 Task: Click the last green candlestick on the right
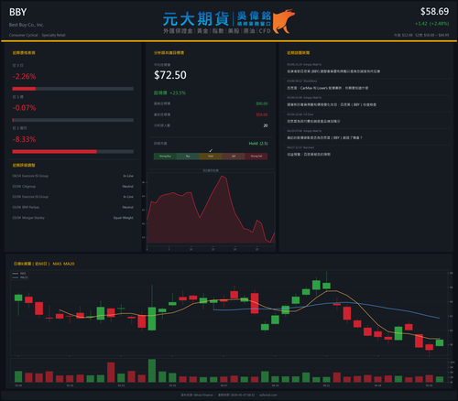[x=440, y=342]
